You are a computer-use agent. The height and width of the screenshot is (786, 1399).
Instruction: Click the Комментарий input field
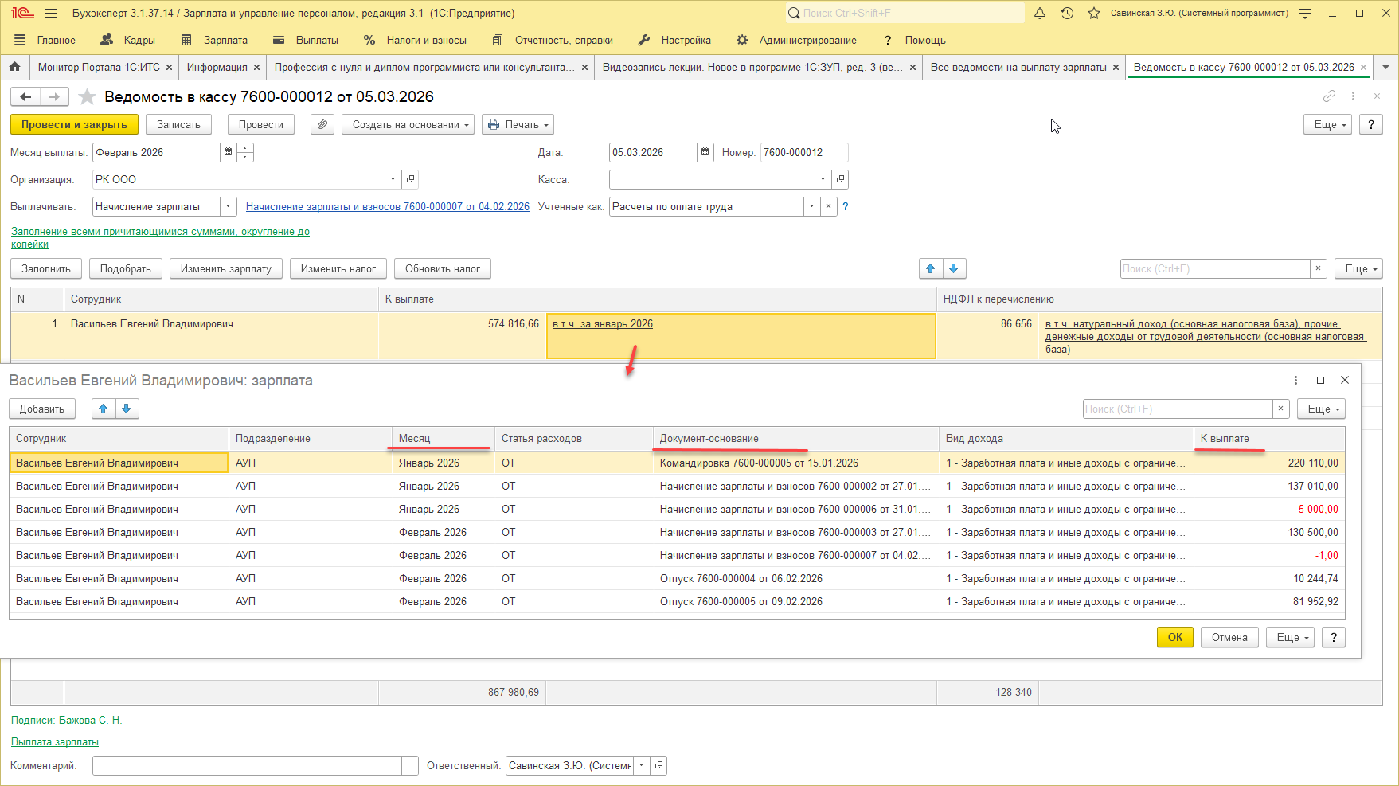(x=247, y=765)
